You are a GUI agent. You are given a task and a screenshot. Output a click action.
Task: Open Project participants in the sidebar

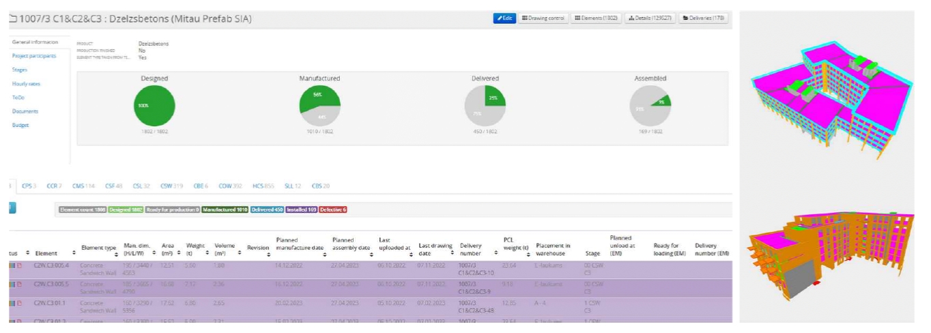(34, 56)
